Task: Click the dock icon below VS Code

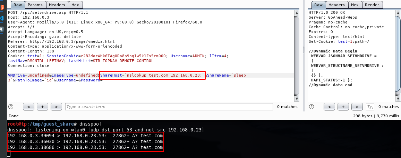Action: pyautogui.click(x=2, y=29)
